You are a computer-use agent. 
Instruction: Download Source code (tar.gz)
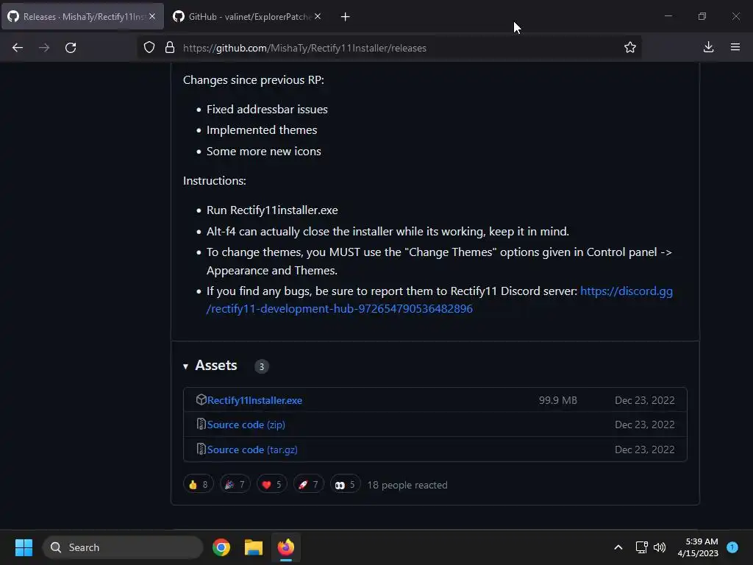click(252, 449)
